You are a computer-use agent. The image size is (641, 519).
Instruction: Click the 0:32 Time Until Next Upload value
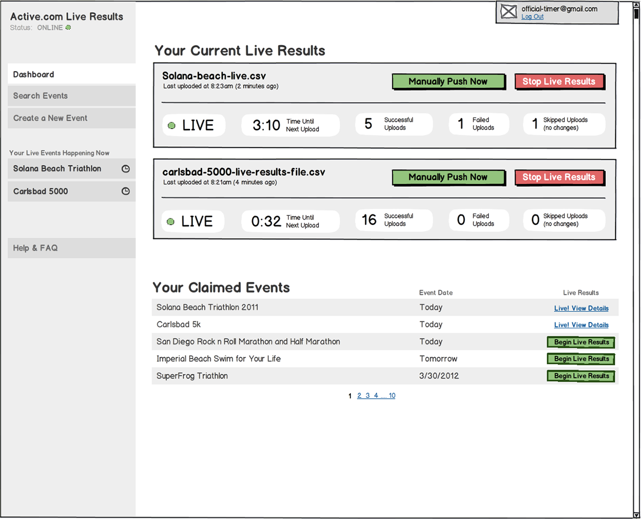point(266,222)
